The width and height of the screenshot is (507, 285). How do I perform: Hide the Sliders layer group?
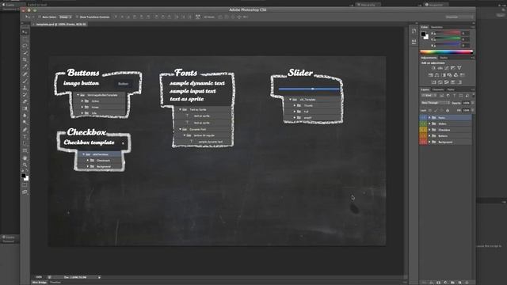(x=423, y=123)
